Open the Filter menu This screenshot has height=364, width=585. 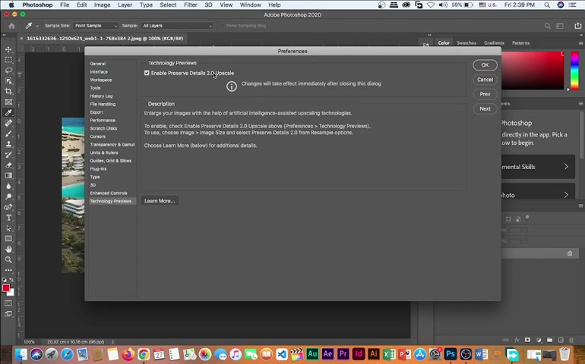click(x=190, y=5)
